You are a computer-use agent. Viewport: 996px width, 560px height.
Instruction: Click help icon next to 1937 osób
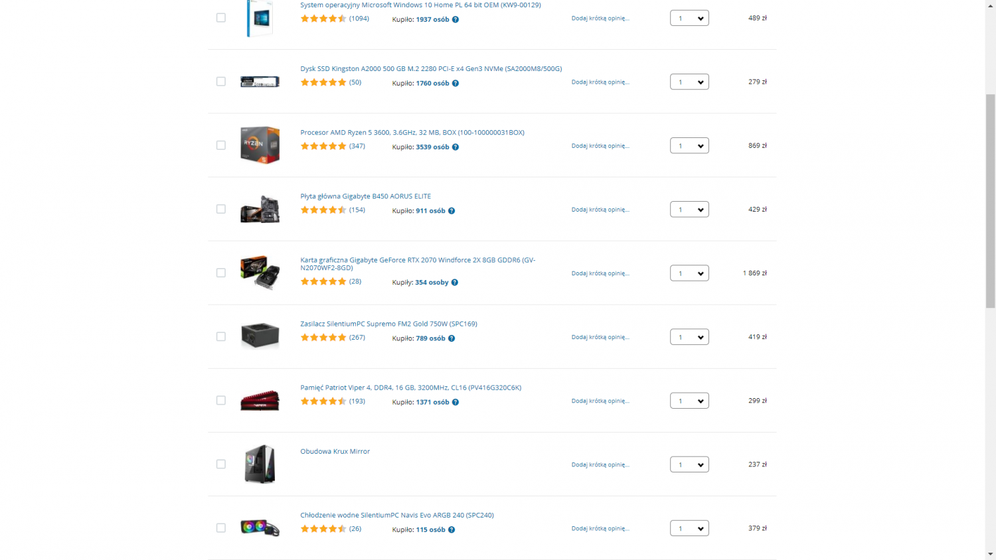(x=456, y=20)
